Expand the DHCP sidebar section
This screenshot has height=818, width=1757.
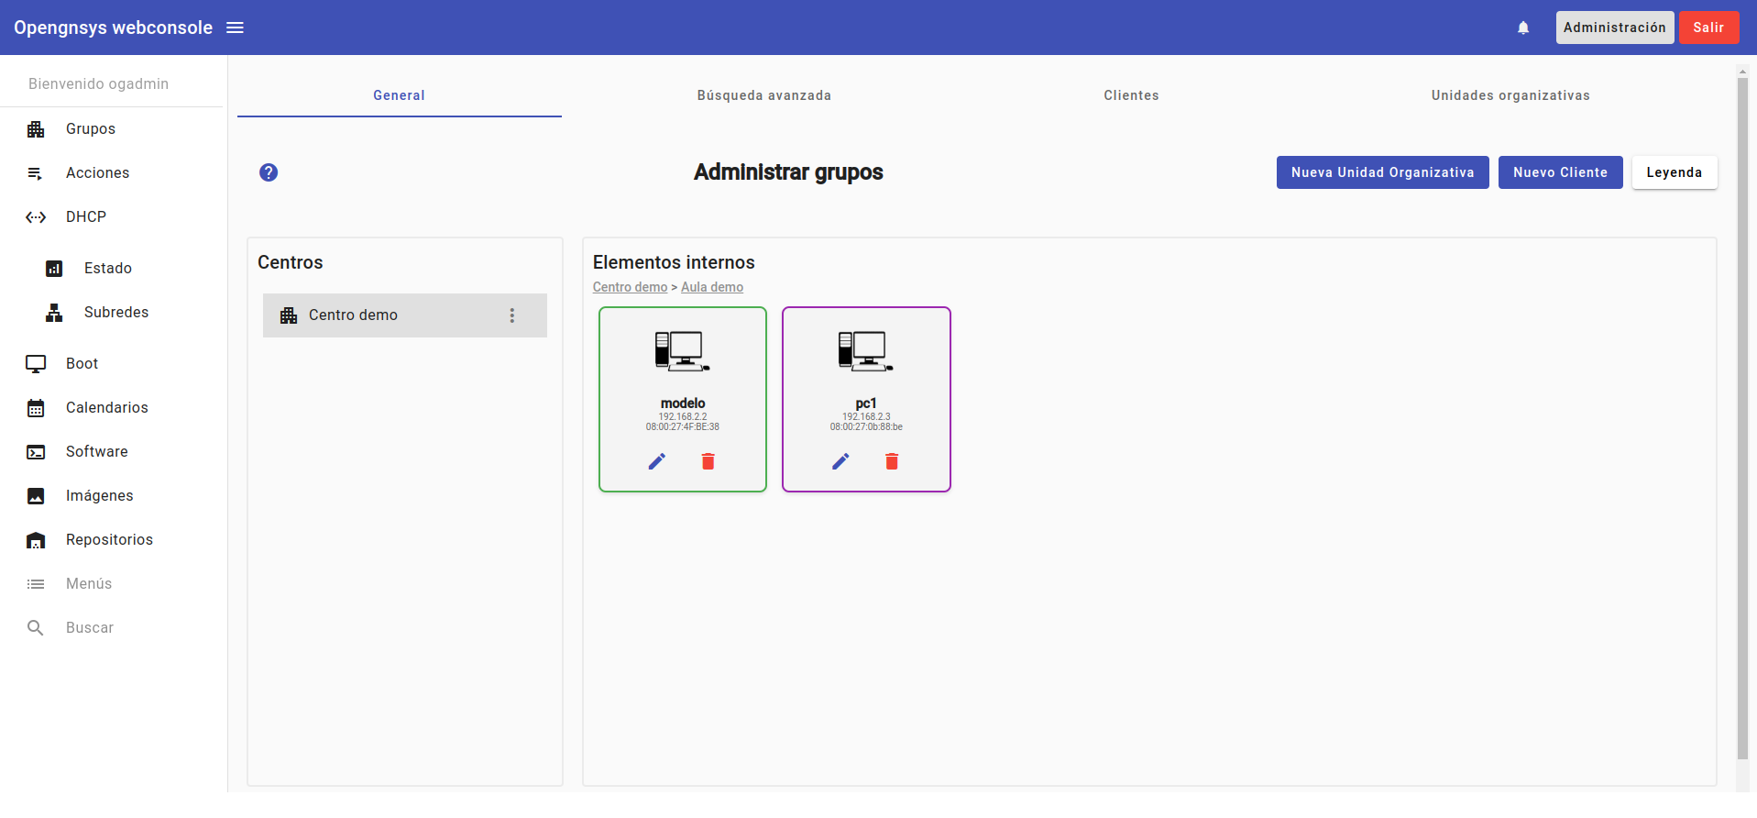pyautogui.click(x=86, y=217)
